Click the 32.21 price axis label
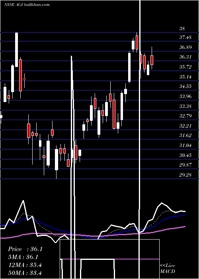Image resolution: width=199 pixels, height=279 pixels. click(x=185, y=126)
